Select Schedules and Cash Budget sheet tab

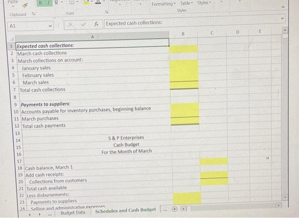pyautogui.click(x=126, y=211)
